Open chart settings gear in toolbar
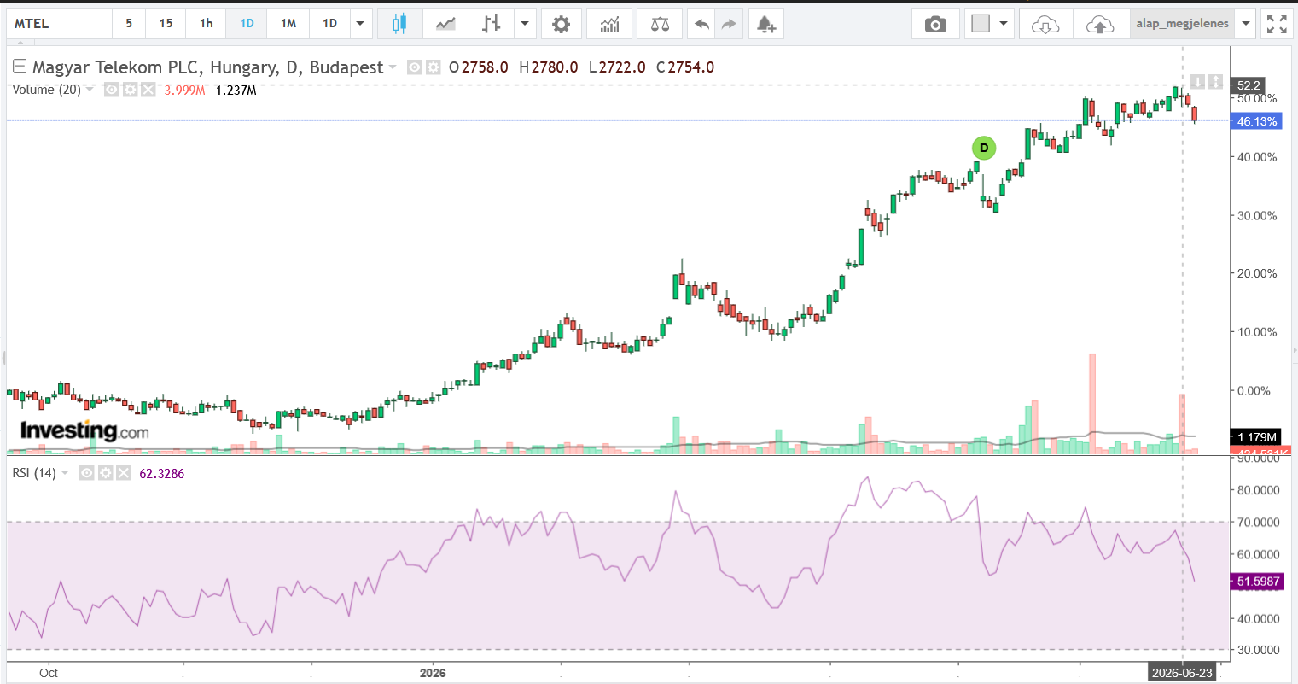 561,24
